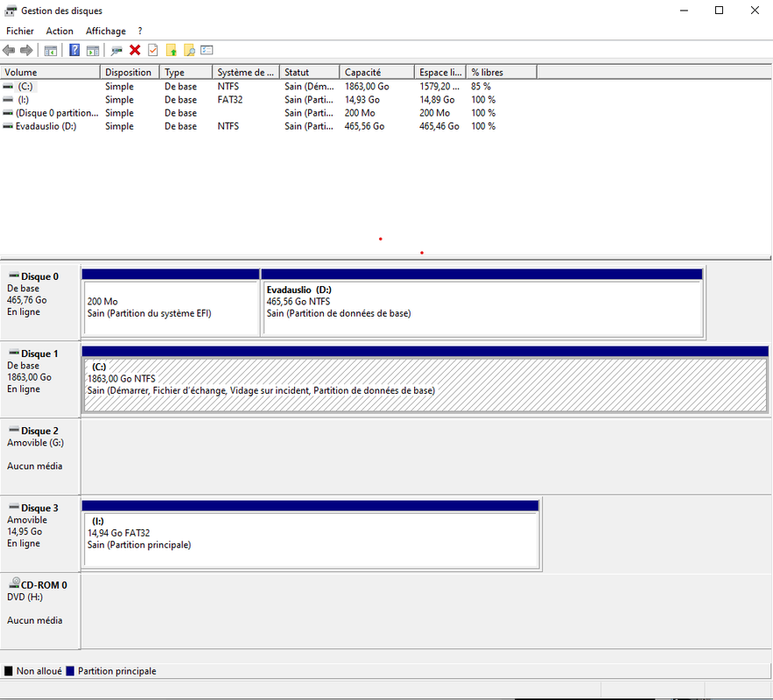The image size is (773, 700).
Task: Click the drive icon next to (I:) volume
Action: (x=8, y=100)
